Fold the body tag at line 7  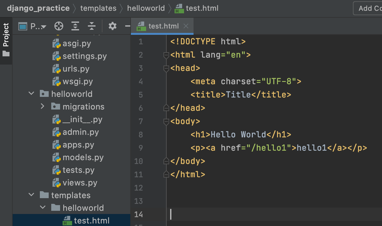click(166, 122)
